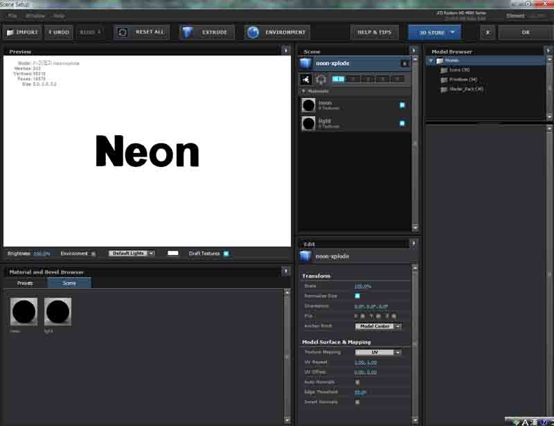This screenshot has width=554, height=426.
Task: Click the Icons (30) folder icon
Action: click(x=444, y=70)
